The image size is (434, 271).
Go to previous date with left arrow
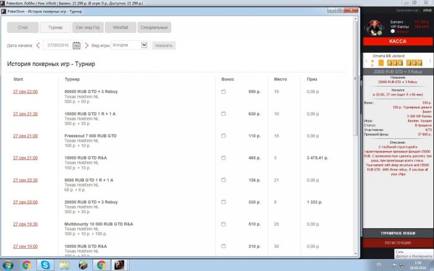38,45
